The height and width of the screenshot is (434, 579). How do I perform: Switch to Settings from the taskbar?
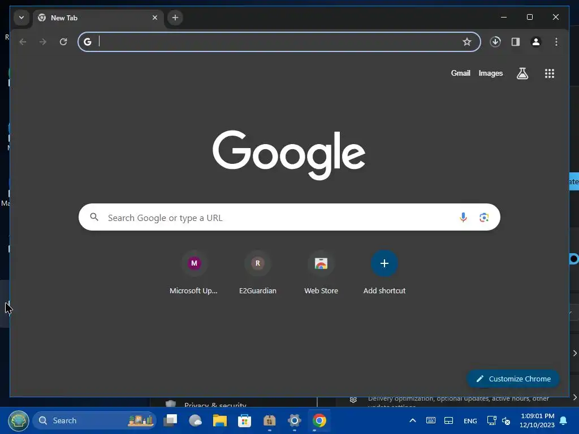click(x=294, y=420)
